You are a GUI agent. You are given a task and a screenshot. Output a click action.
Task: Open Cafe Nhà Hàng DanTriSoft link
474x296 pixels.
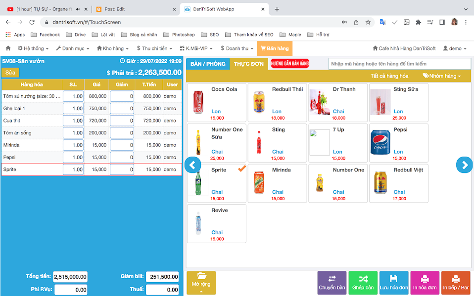pyautogui.click(x=404, y=48)
